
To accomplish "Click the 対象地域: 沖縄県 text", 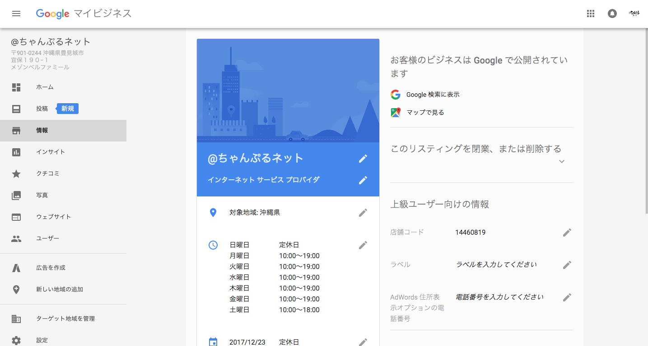I will click(x=255, y=213).
